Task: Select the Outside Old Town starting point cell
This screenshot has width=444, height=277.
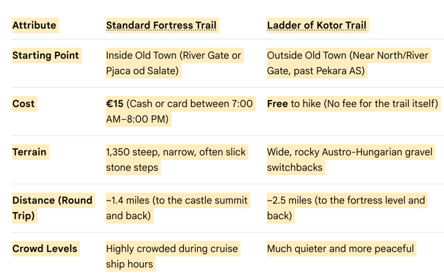Action: click(348, 63)
